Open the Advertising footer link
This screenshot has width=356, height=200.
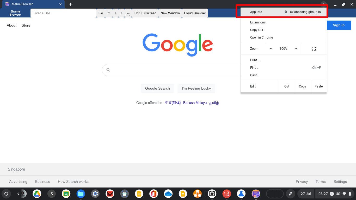point(18,182)
